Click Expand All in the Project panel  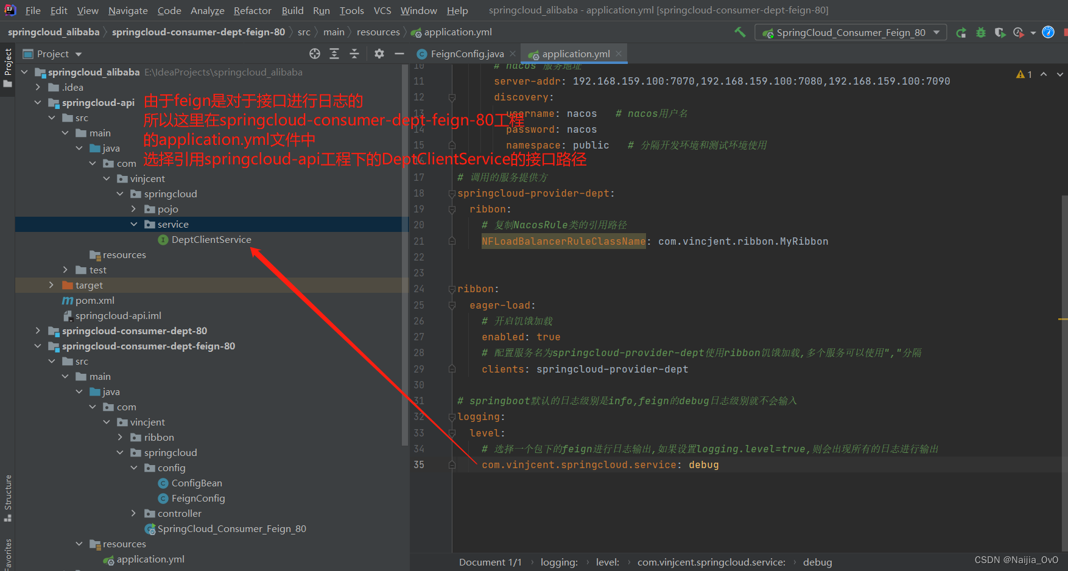coord(334,54)
